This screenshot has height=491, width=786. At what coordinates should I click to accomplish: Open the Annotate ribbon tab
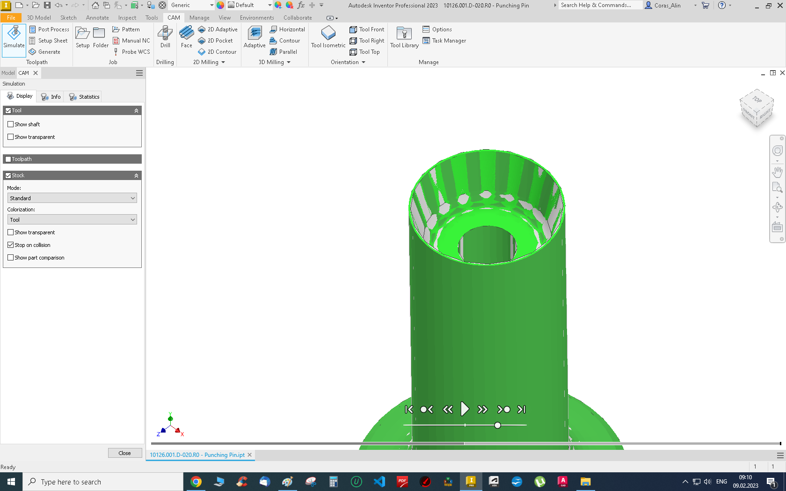(97, 17)
